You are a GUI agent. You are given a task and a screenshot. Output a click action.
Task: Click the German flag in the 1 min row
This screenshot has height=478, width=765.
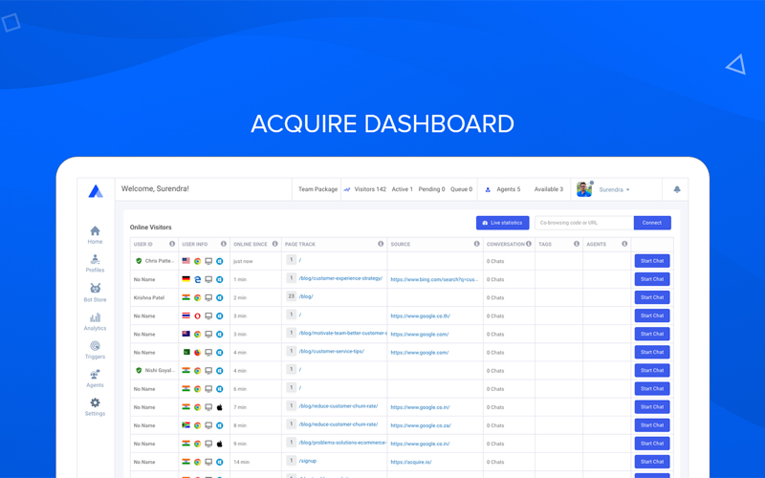click(186, 279)
